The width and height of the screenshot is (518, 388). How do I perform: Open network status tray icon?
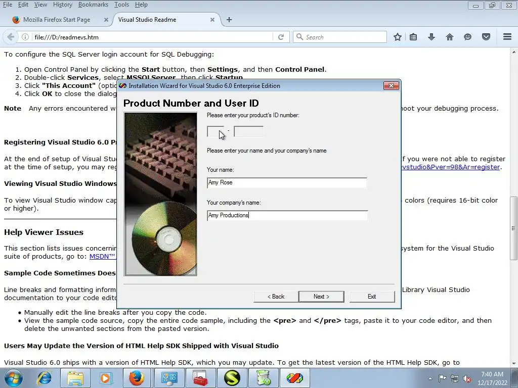[455, 378]
